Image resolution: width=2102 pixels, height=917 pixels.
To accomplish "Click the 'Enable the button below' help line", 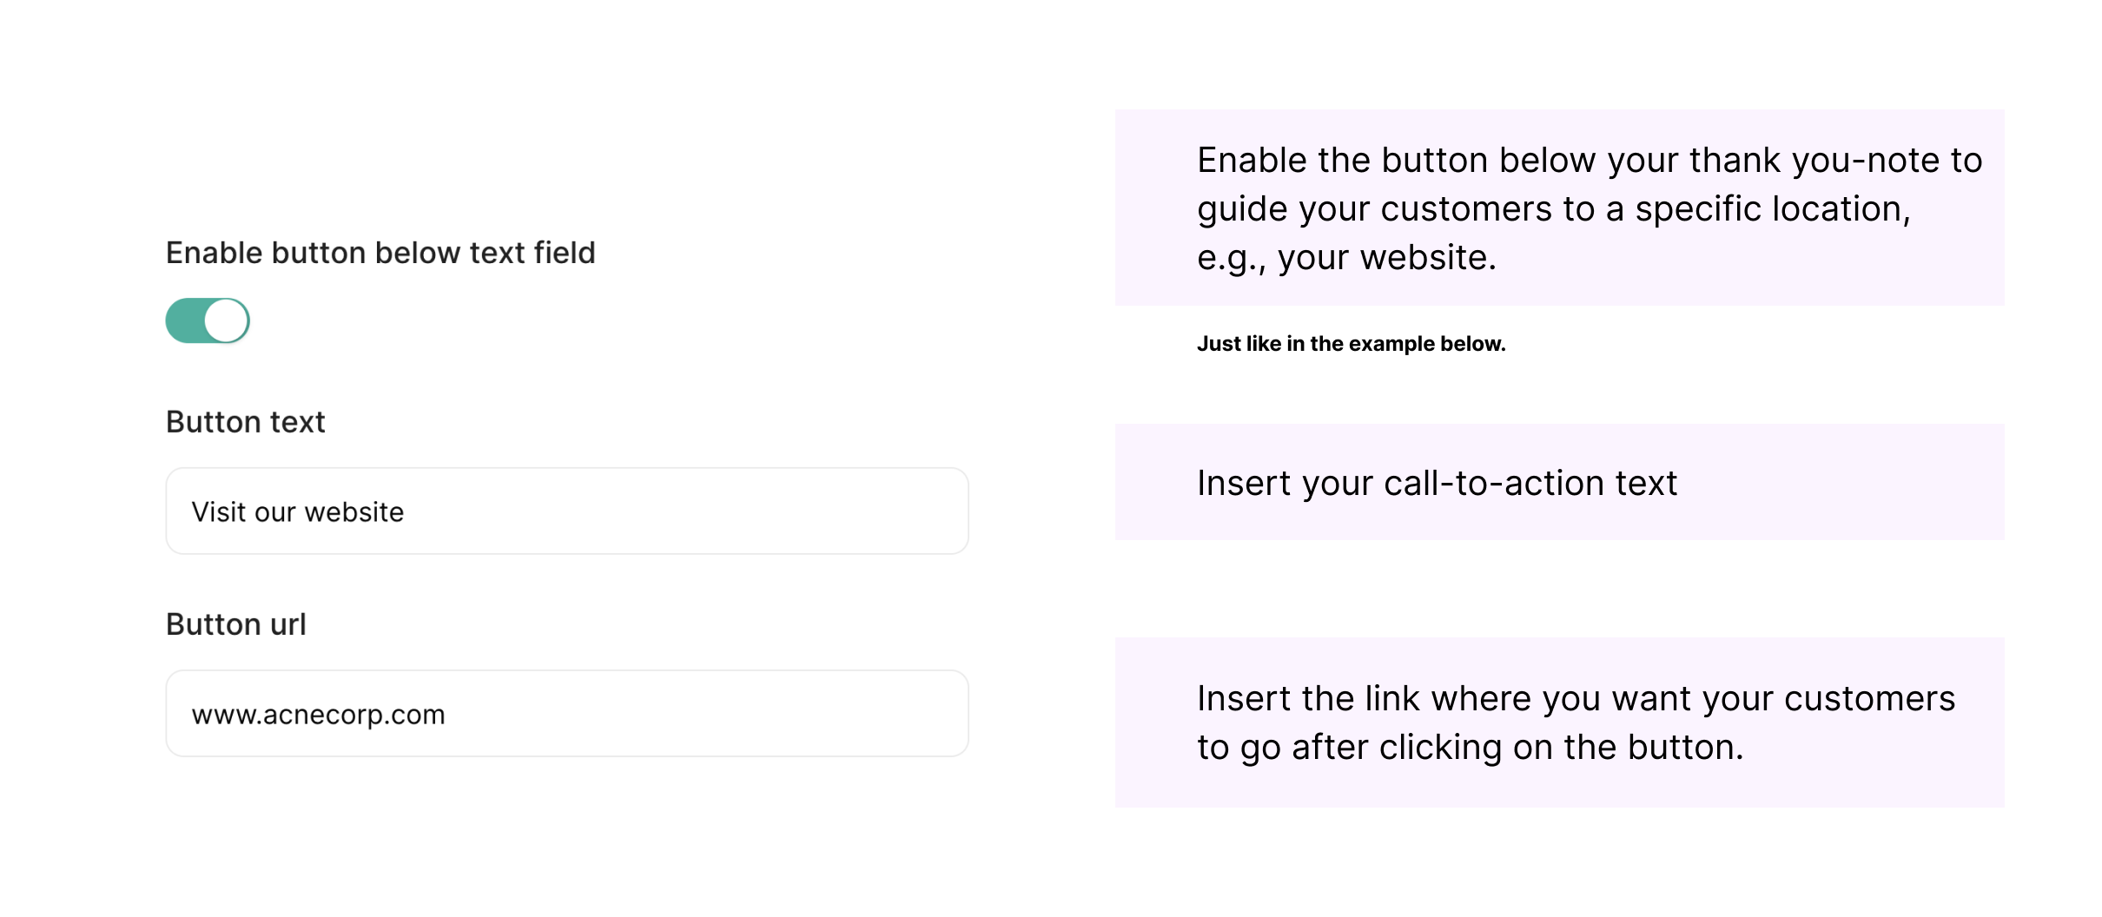I will click(1590, 161).
